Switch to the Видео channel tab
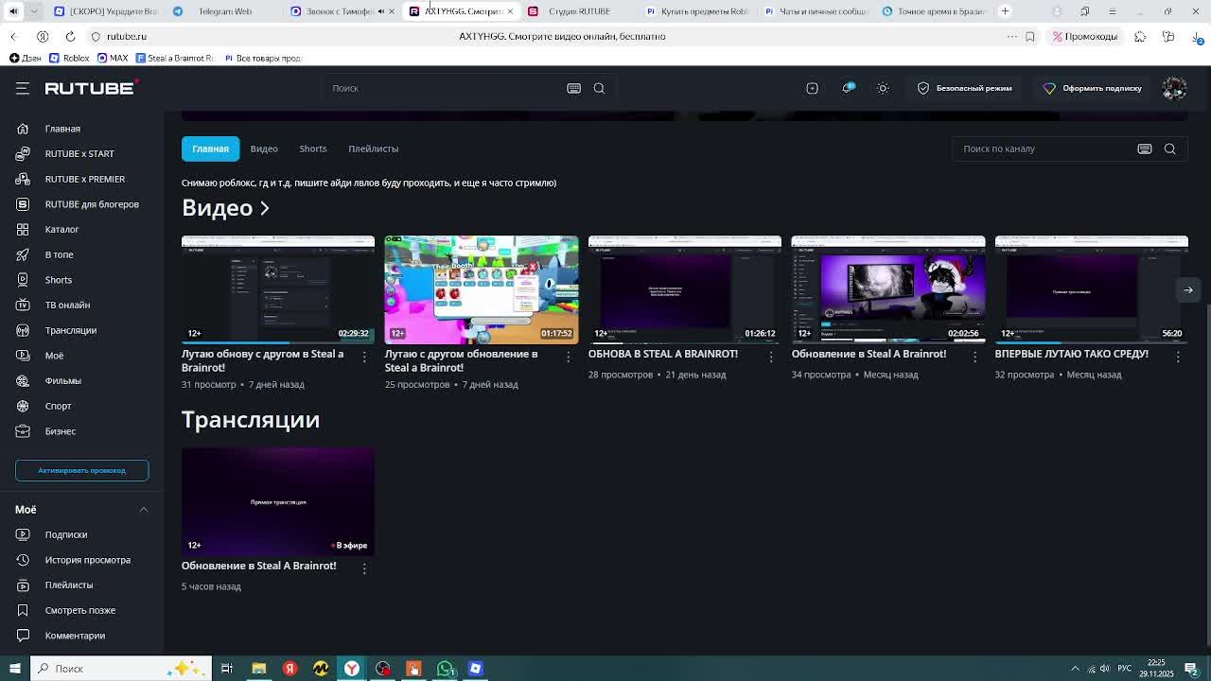 click(264, 148)
